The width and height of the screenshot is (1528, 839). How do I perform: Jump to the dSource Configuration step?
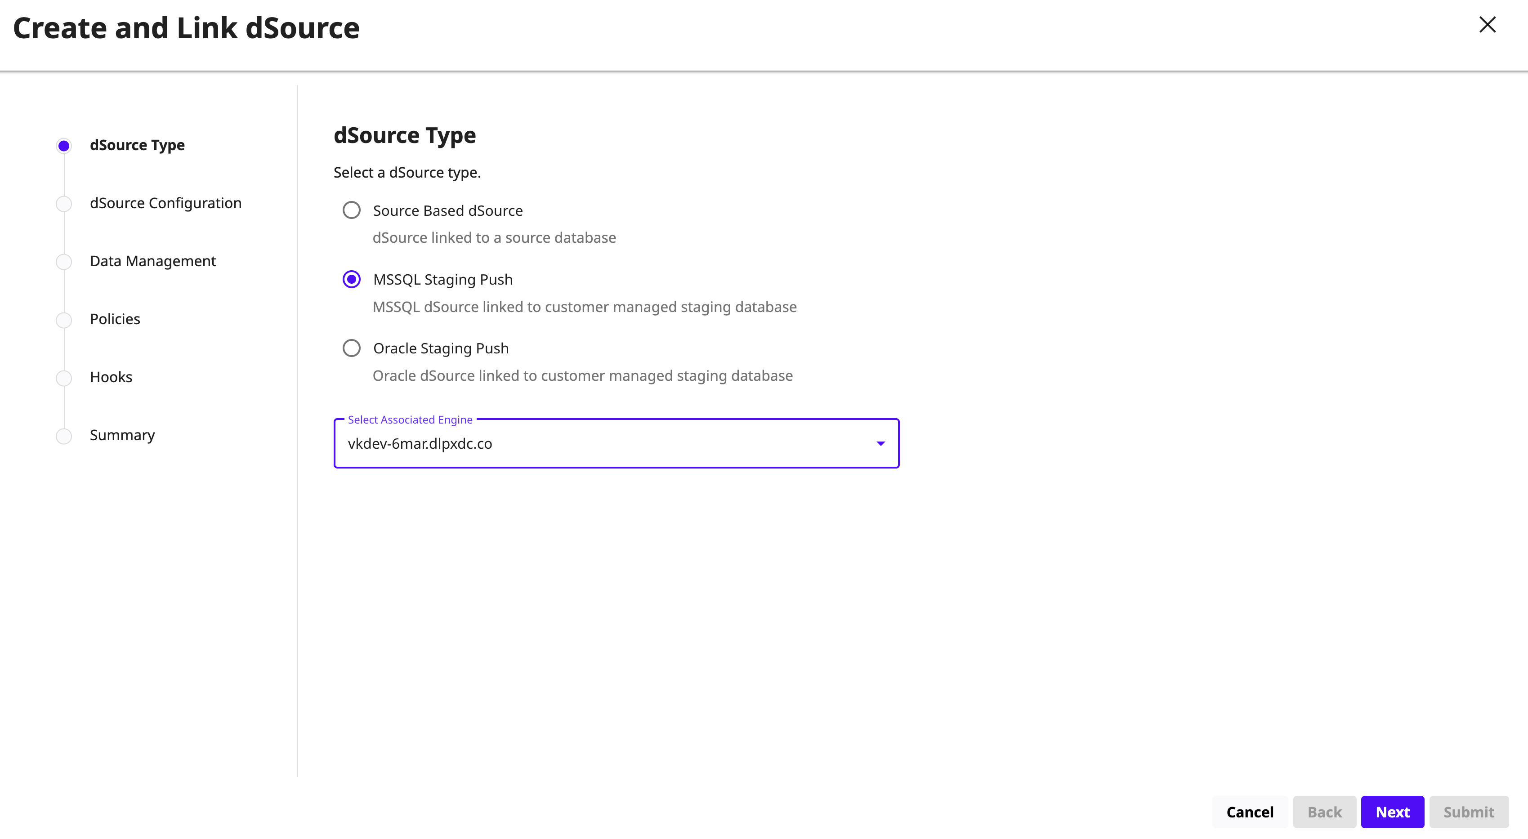(x=165, y=203)
